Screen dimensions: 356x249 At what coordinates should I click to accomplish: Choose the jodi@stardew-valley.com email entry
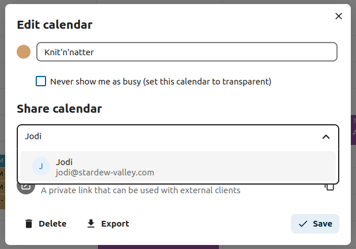point(105,172)
